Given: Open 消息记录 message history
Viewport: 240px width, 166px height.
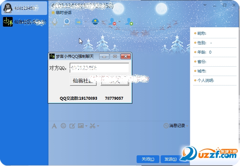Looking at the screenshot, I should [175, 126].
